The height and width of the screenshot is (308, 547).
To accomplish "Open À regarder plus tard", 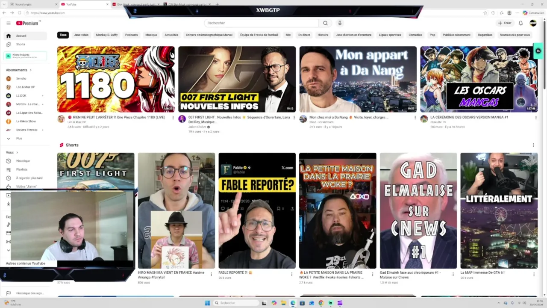I will point(26,178).
